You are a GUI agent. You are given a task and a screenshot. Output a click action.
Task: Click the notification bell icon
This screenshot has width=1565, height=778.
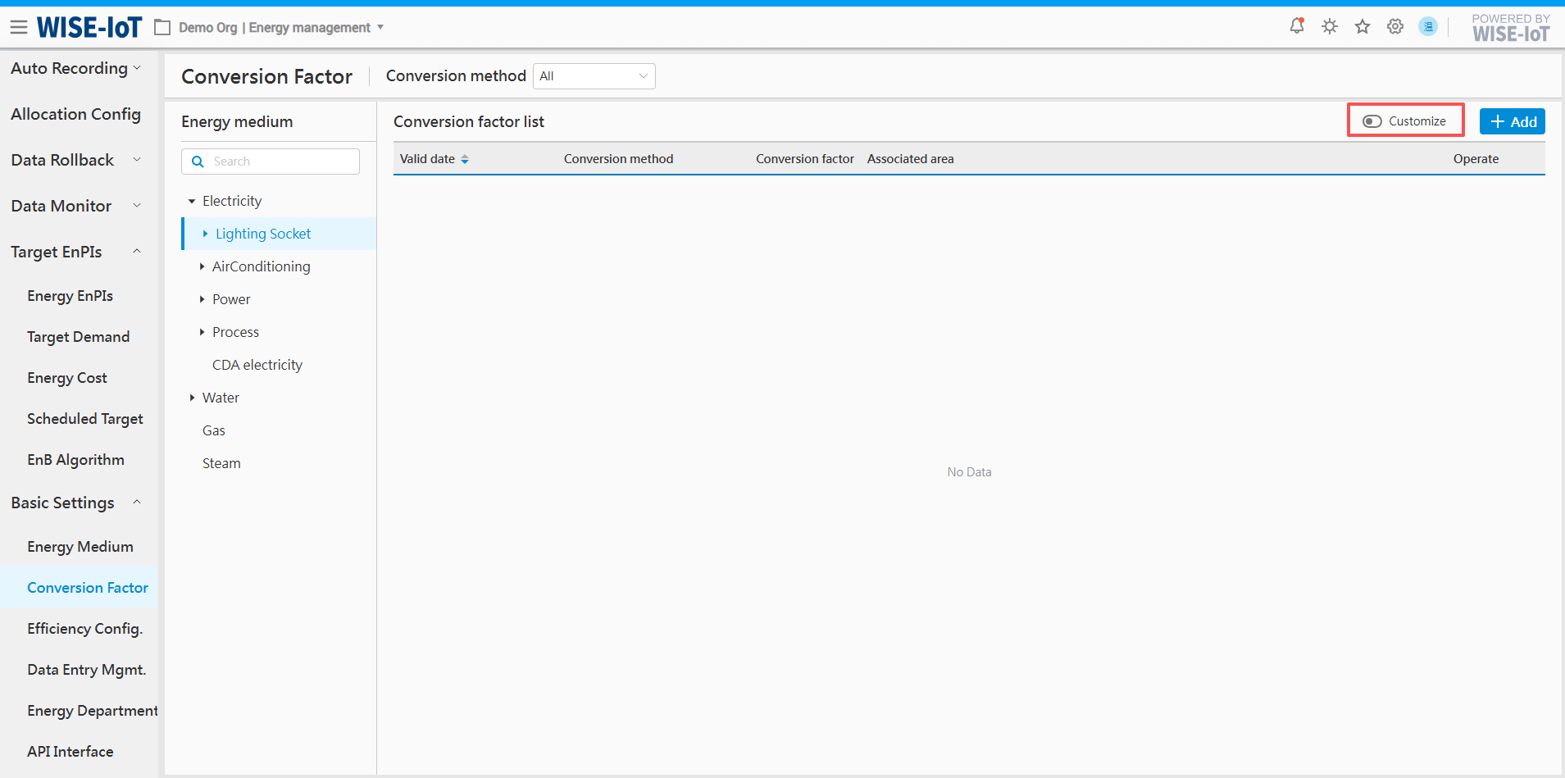(x=1296, y=26)
